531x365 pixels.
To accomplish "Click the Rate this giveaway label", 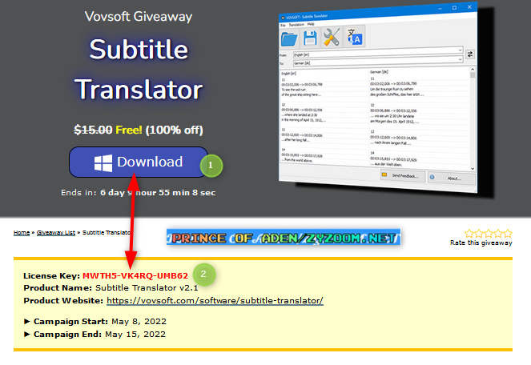I will point(481,243).
